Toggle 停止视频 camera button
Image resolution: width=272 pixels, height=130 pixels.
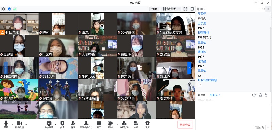[x=19, y=125]
